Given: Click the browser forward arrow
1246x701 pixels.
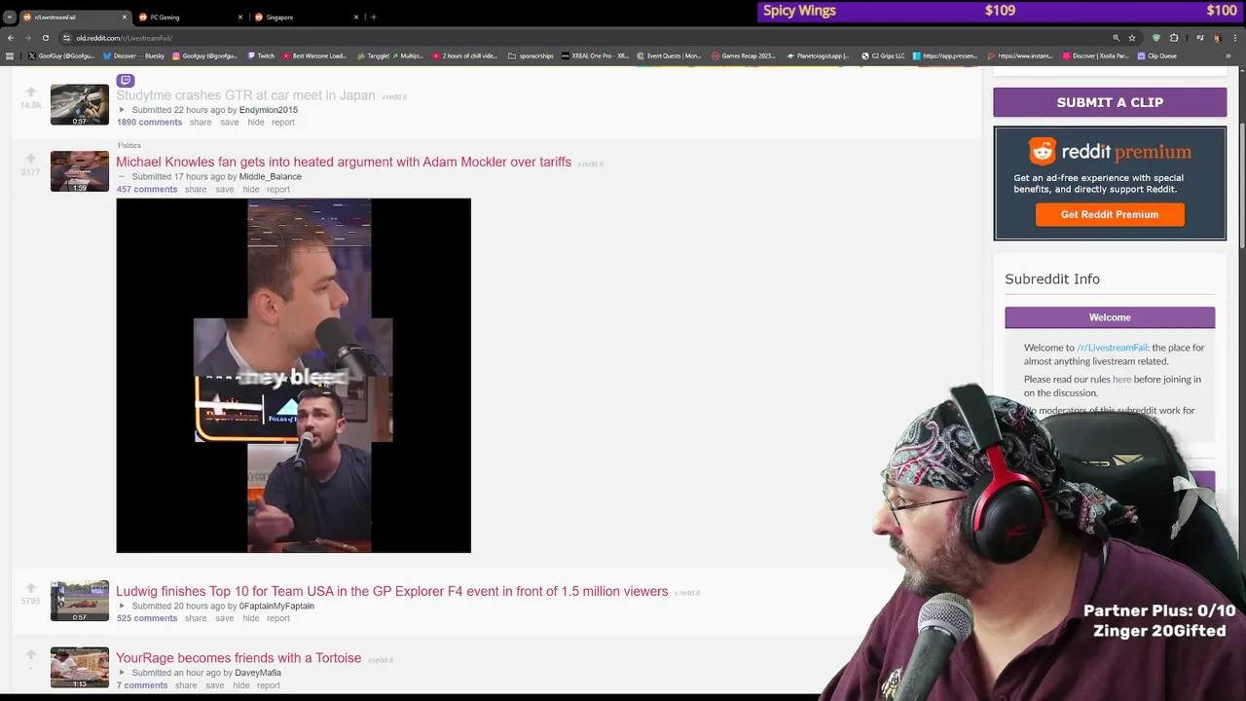Looking at the screenshot, I should tap(27, 38).
